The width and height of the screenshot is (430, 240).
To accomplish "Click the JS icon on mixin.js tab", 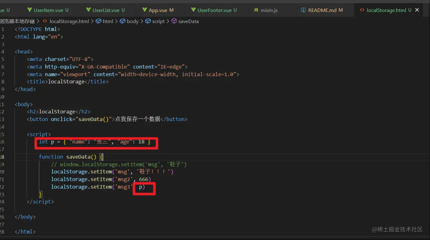I will click(256, 10).
